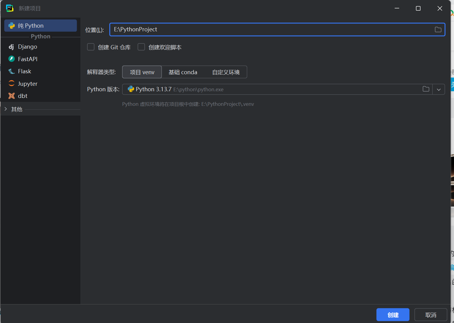Click the Python logo beside 纯 Python
The image size is (454, 323).
(x=12, y=26)
